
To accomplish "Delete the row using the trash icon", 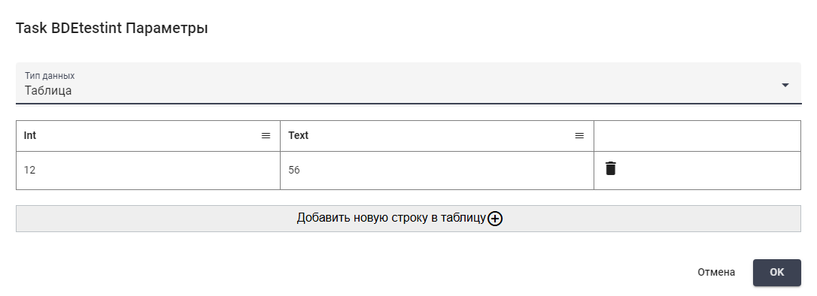I will point(611,168).
